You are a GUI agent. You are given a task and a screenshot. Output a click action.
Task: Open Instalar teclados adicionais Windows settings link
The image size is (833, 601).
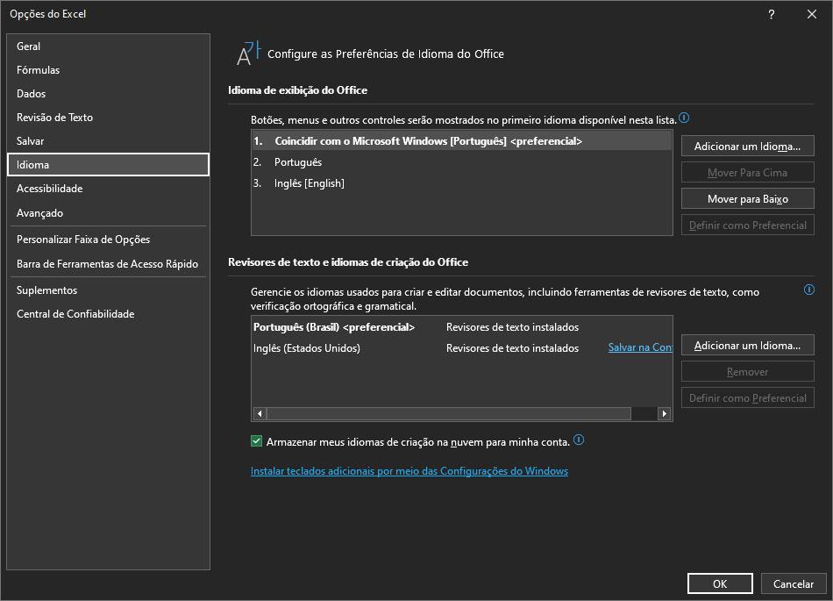(409, 471)
